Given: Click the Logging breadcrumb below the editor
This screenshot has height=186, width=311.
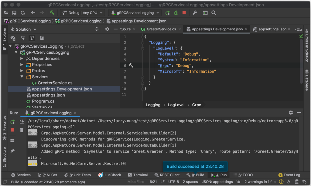Looking at the screenshot, I should (153, 105).
